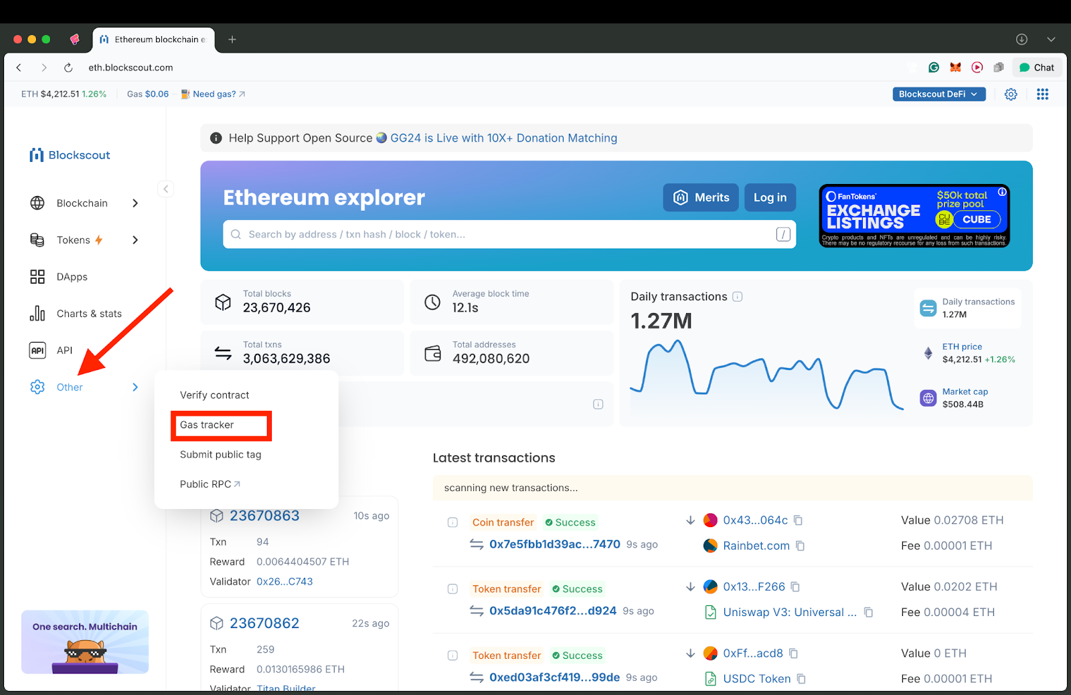Copy the transaction hash 0x43...064c
Viewport: 1071px width, 695px height.
tap(799, 520)
